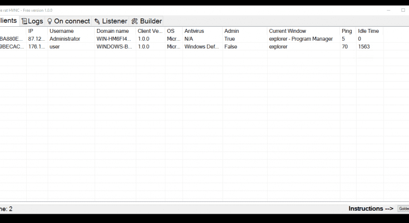The width and height of the screenshot is (409, 223).
Task: Click the Listener tab icon
Action: [x=97, y=21]
